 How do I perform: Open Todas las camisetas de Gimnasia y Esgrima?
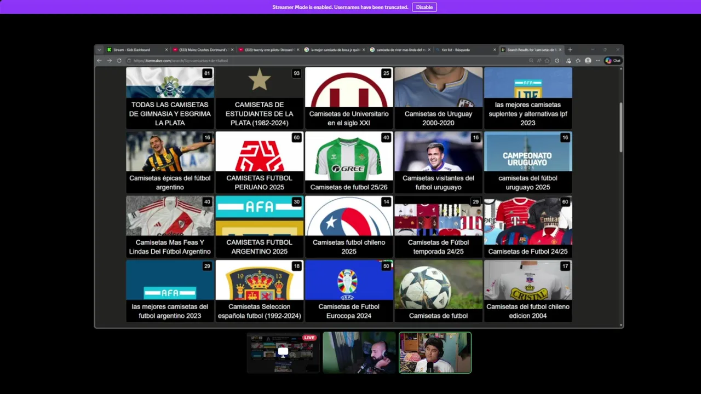[170, 98]
